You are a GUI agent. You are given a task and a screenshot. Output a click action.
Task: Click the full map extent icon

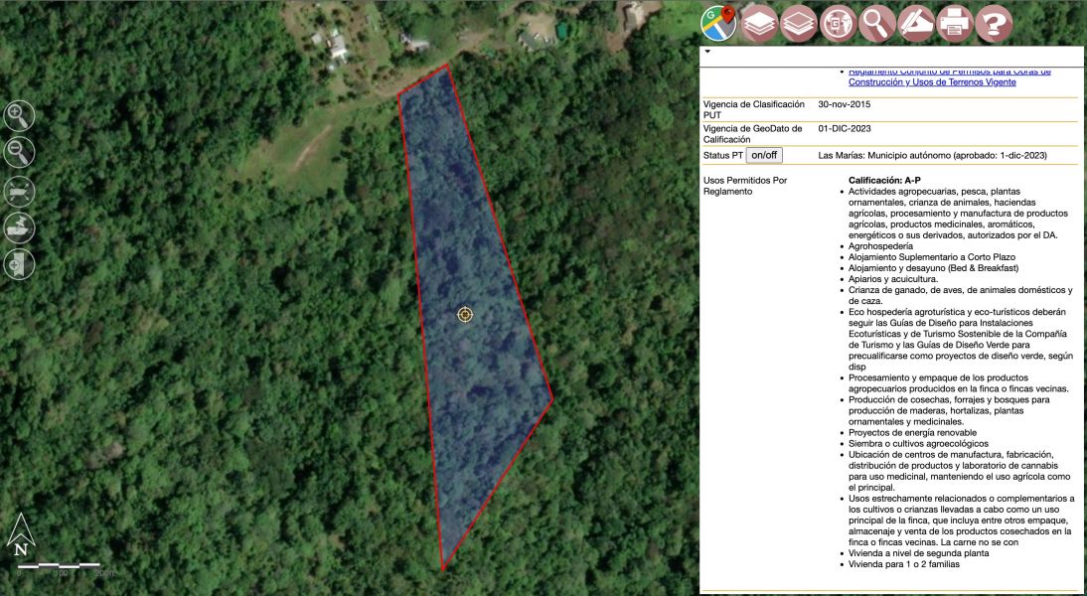click(20, 190)
